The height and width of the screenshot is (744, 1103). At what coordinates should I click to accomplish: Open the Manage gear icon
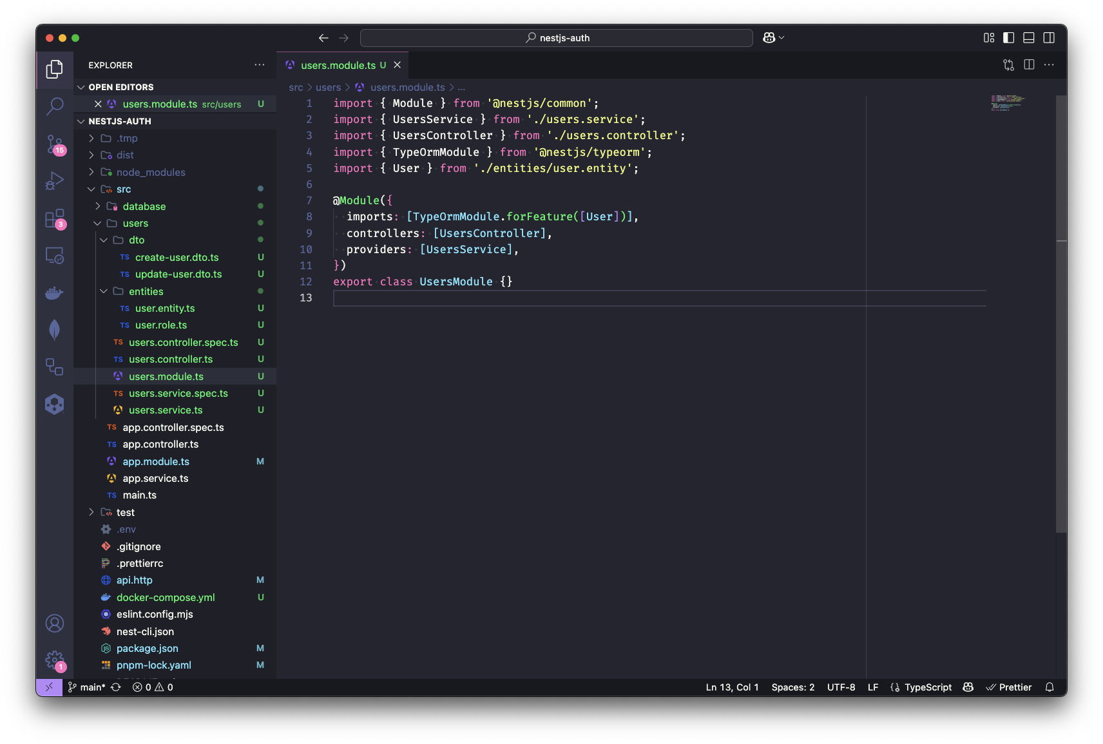point(55,660)
